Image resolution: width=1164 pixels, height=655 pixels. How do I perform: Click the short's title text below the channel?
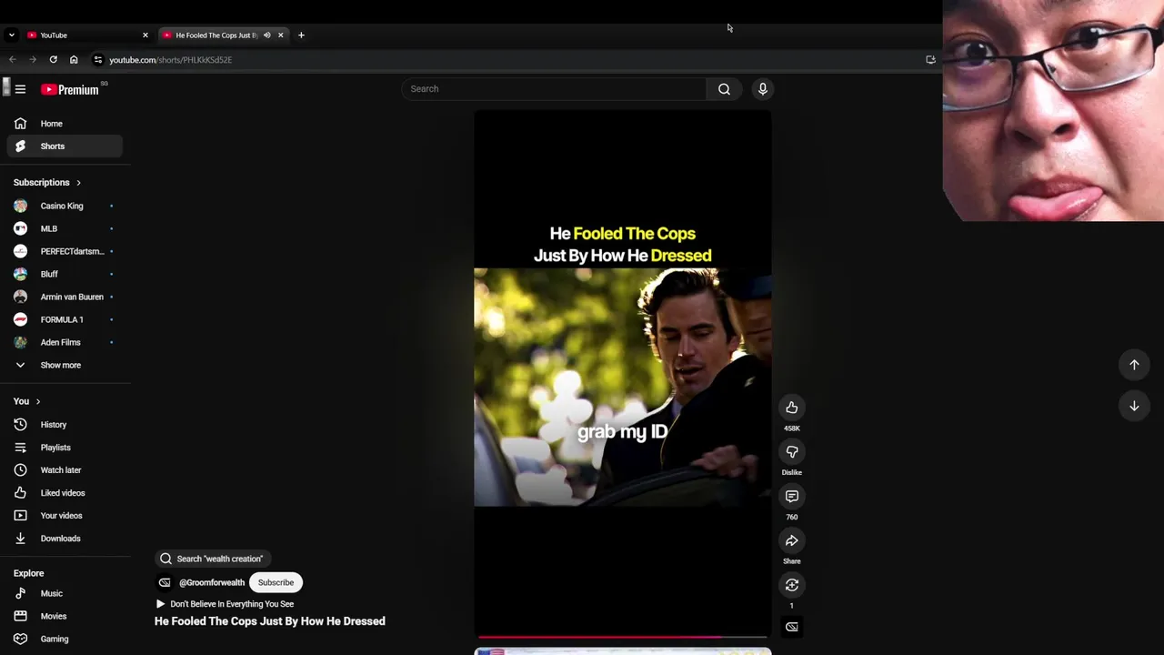click(x=270, y=621)
